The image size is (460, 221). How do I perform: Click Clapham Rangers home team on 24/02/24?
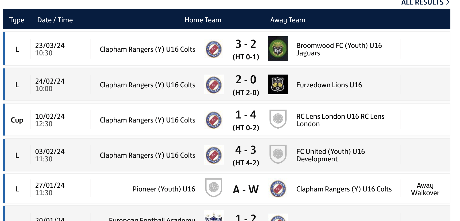tap(147, 85)
